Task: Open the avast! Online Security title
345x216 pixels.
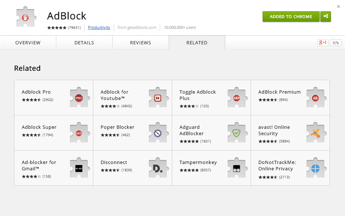Action: coord(274,130)
